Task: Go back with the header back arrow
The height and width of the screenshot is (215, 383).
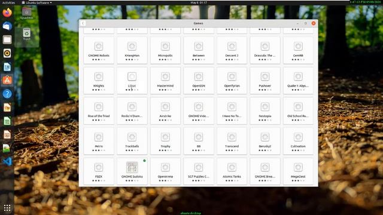Action: (x=83, y=23)
